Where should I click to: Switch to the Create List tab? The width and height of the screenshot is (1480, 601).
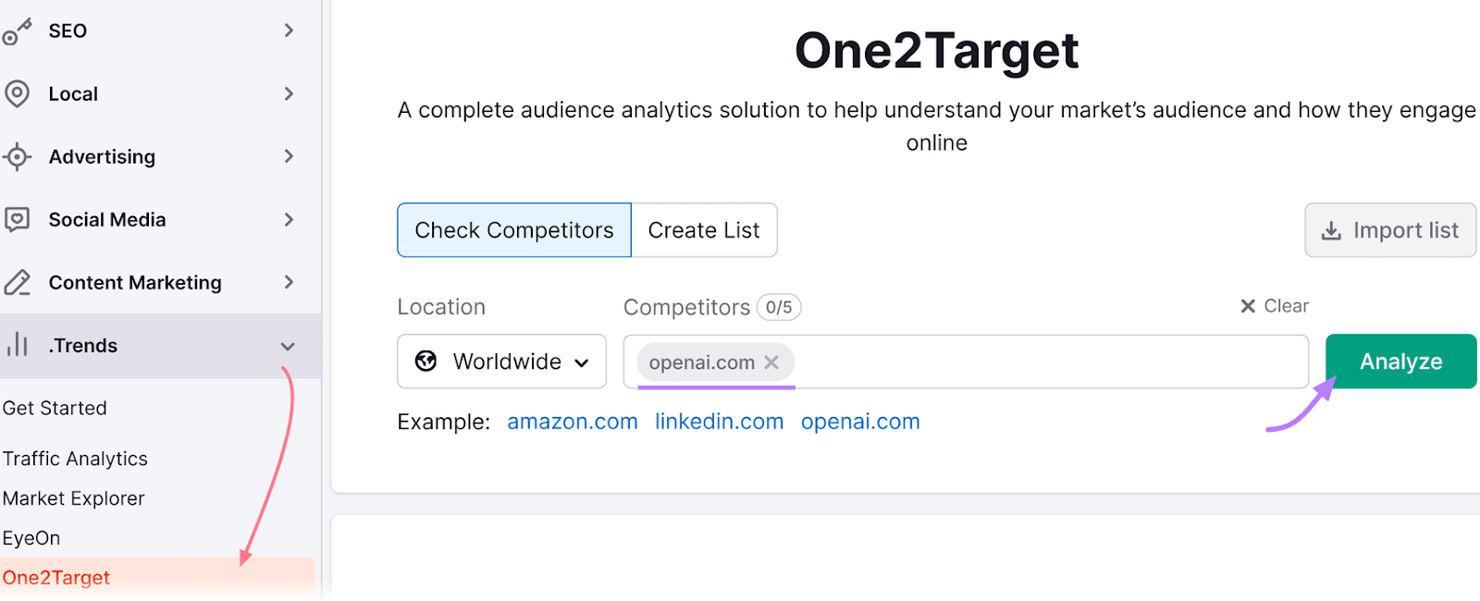pos(704,230)
